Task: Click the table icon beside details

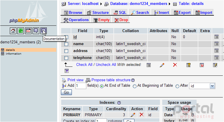Action: point(3,50)
